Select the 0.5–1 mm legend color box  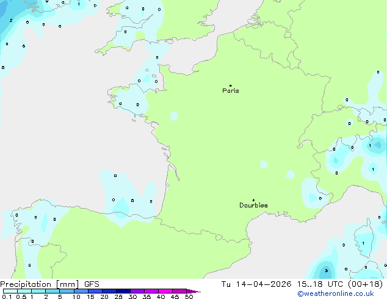tap(24, 291)
